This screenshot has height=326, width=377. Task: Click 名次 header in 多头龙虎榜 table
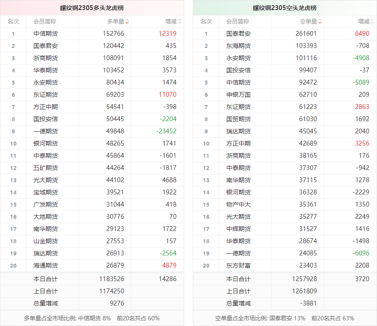point(13,21)
